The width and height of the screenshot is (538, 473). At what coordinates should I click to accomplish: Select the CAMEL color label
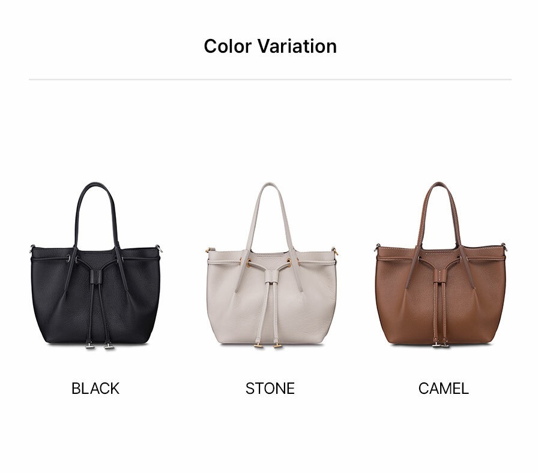(443, 388)
